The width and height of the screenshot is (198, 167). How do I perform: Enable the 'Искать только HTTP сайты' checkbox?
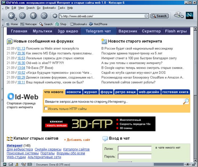click(x=46, y=109)
